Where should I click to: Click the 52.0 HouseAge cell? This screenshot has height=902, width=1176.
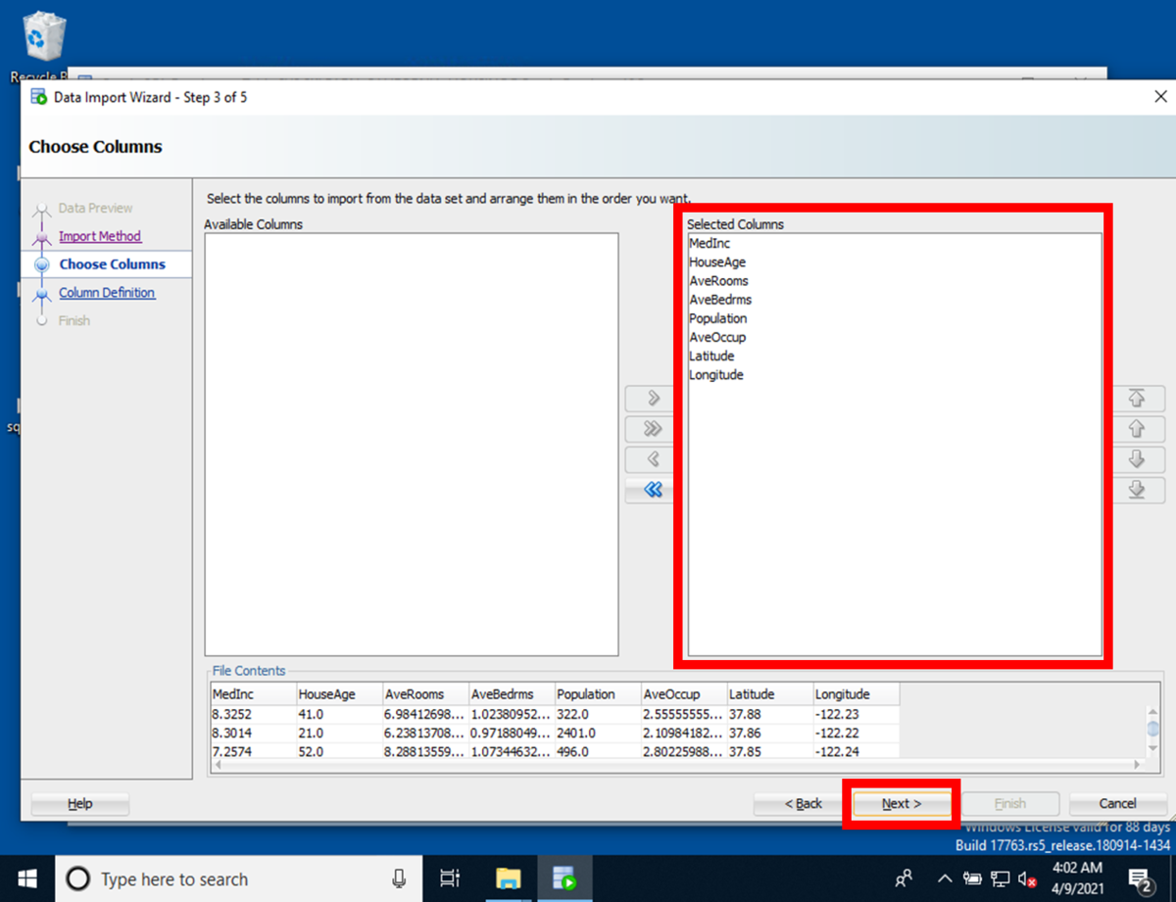point(339,751)
